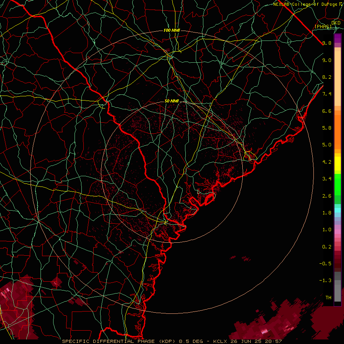344x344 pixels.
Task: Click the 3.4 scale value
Action: pos(327,179)
